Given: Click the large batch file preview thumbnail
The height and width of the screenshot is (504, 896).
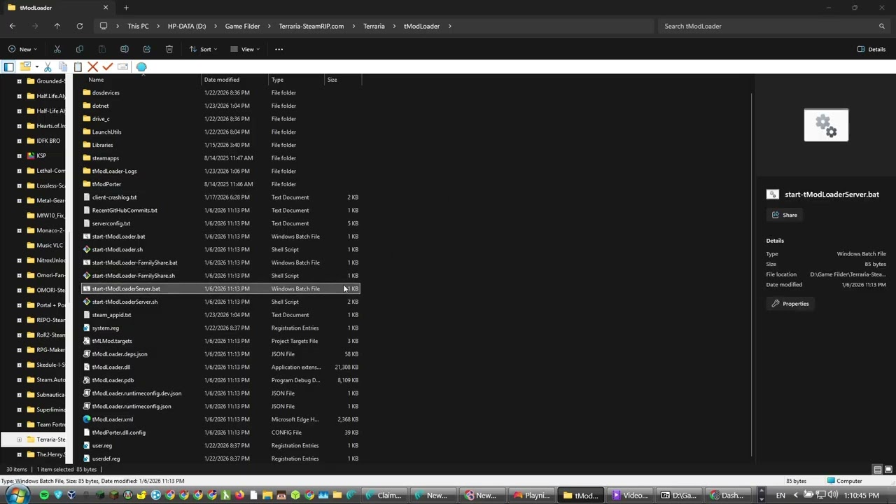Looking at the screenshot, I should pos(826,125).
